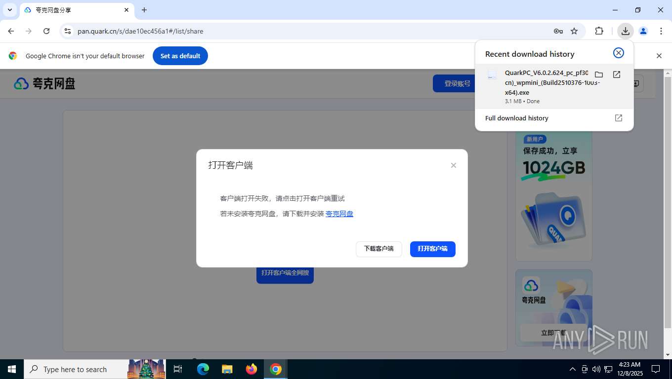Open a new browser tab
The height and width of the screenshot is (379, 672).
tap(144, 10)
